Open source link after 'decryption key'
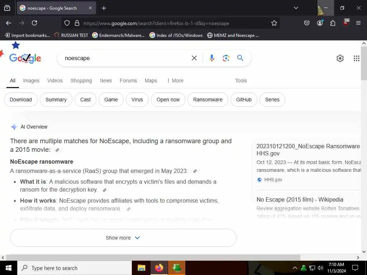The width and height of the screenshot is (367, 275). click(x=105, y=190)
